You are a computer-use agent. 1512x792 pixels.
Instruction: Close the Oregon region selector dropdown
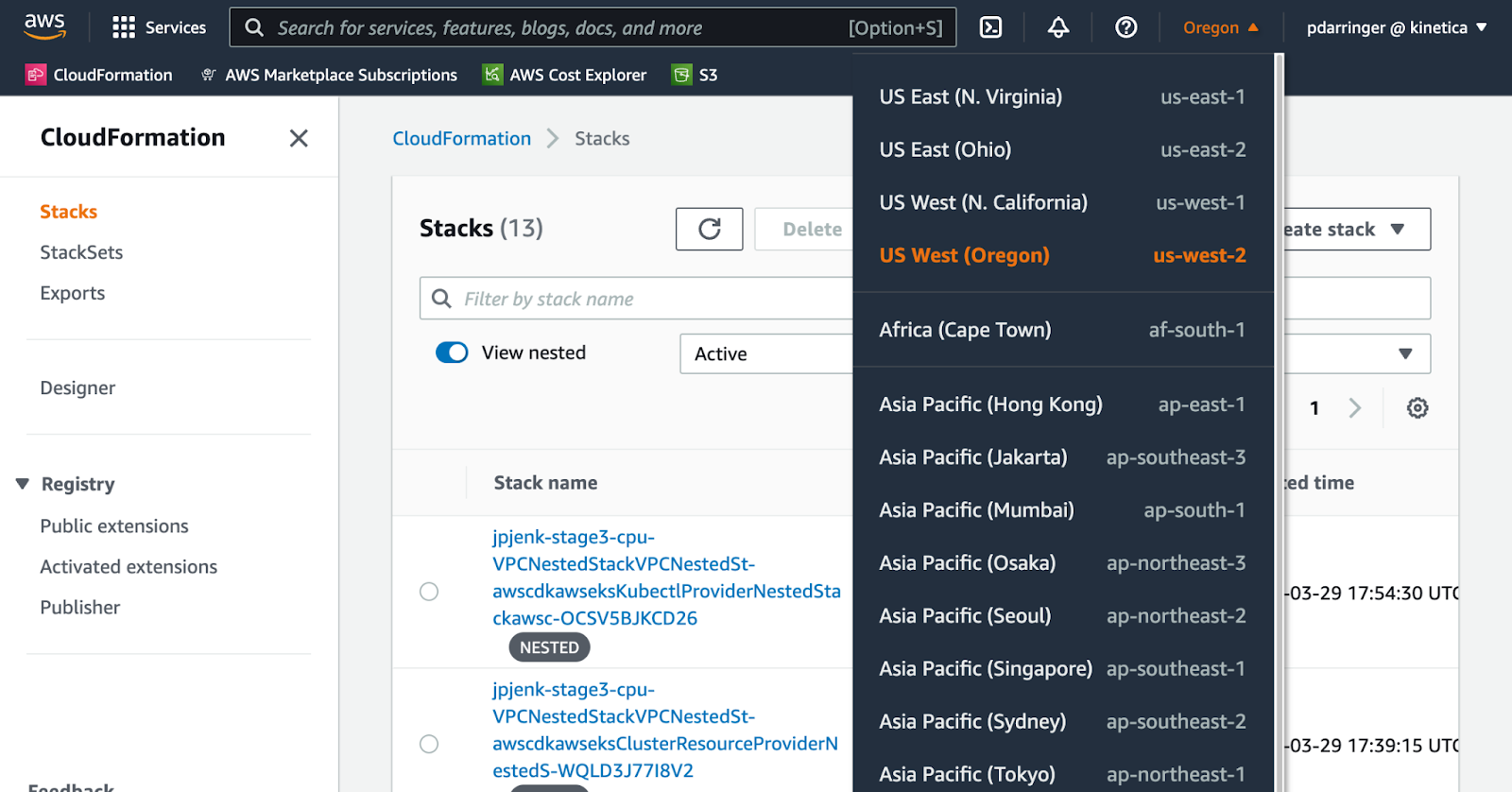(x=1221, y=27)
